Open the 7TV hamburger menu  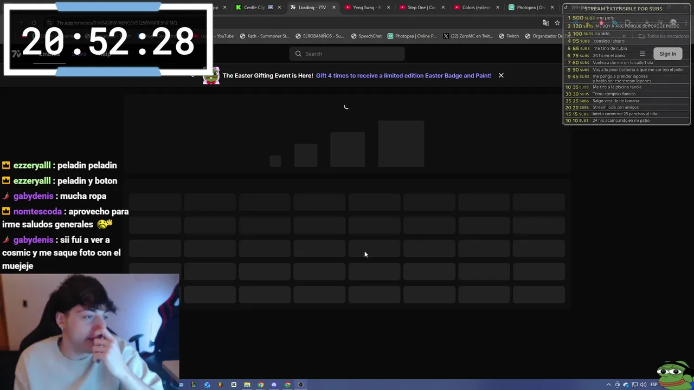coord(642,54)
